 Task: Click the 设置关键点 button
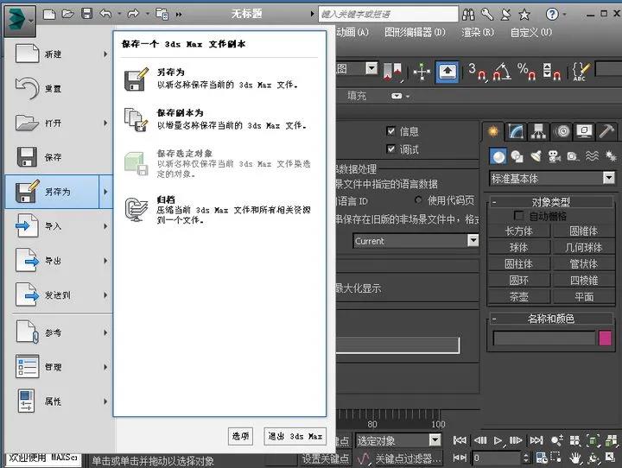326,459
